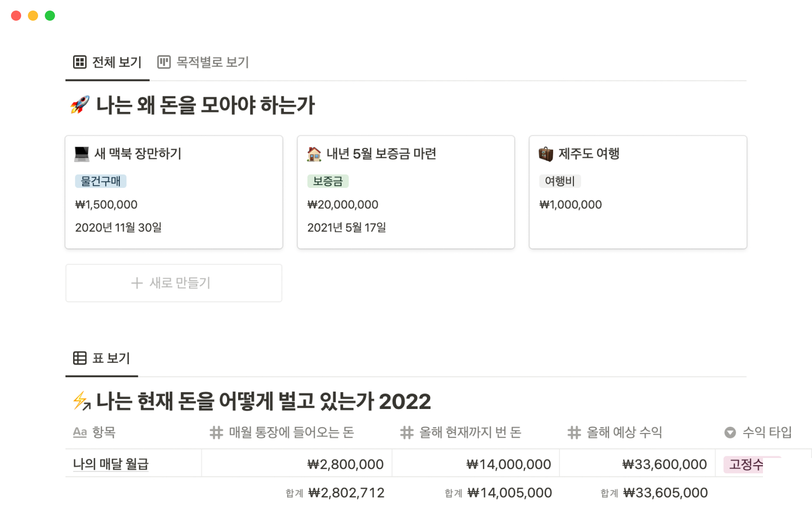Click the hash icon of 올해 현재까지 번 돈 column

click(x=407, y=432)
